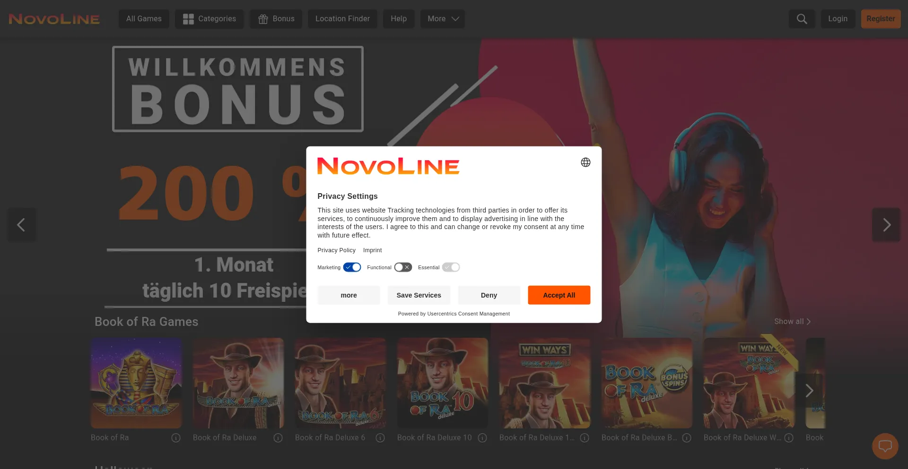
Task: Enable the Functional toggle
Action: 403,267
